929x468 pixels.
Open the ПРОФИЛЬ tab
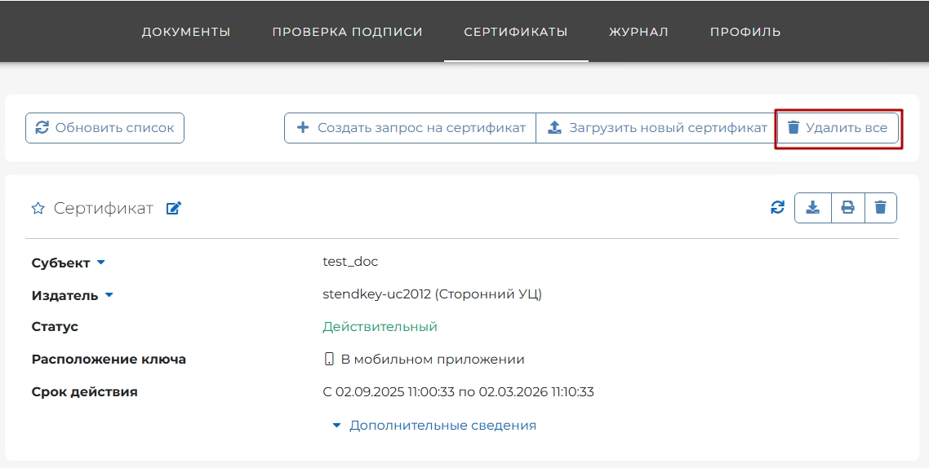745,32
